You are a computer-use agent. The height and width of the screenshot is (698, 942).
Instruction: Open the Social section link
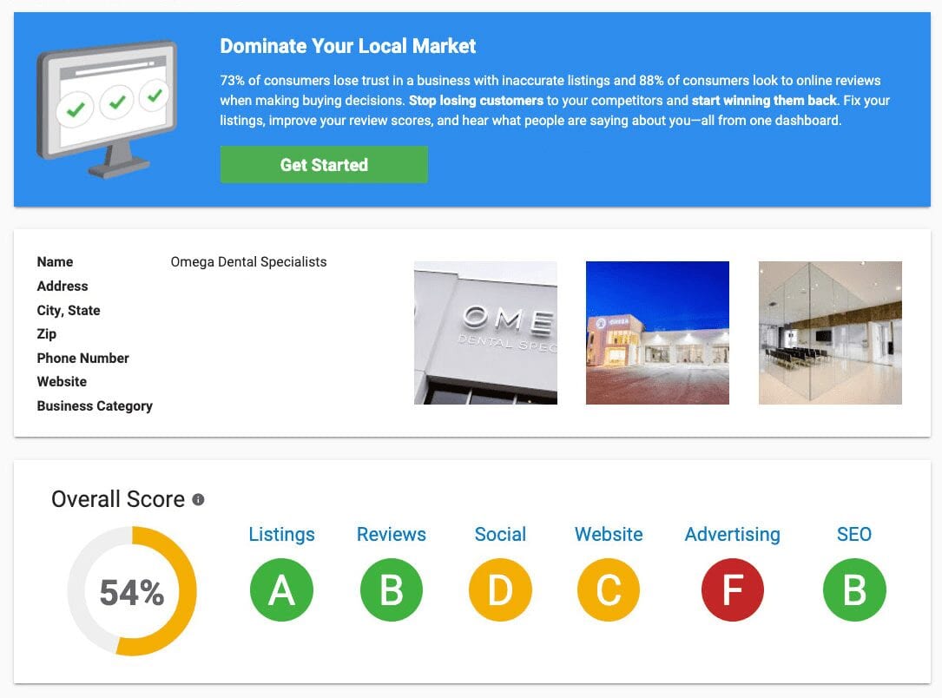500,535
